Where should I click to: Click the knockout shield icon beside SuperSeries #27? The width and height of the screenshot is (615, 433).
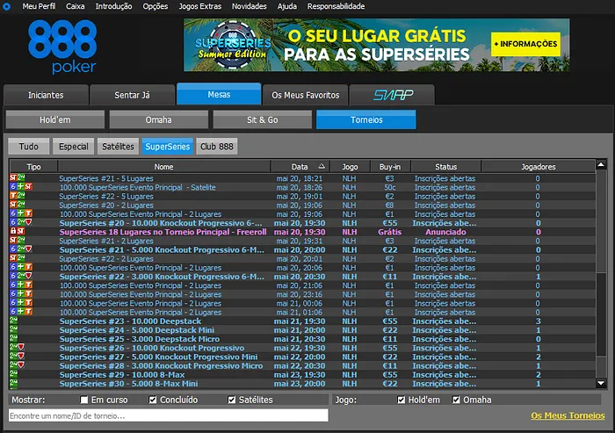pos(21,357)
